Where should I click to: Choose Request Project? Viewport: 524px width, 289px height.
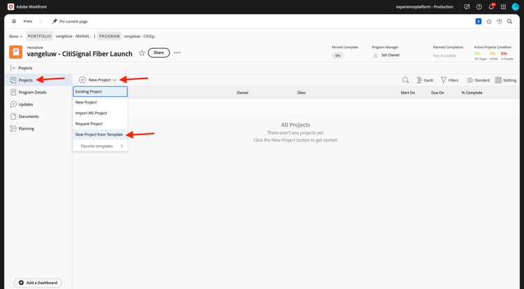tap(100, 124)
